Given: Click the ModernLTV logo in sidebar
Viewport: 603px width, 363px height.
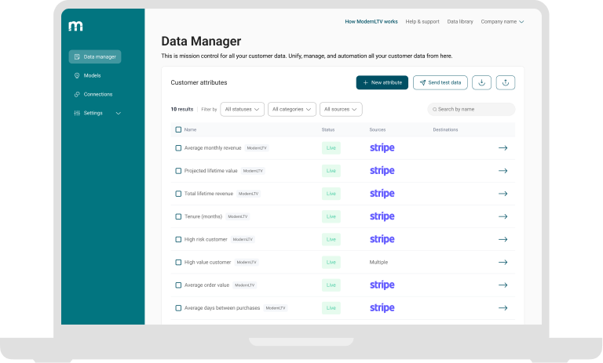Looking at the screenshot, I should click(75, 26).
